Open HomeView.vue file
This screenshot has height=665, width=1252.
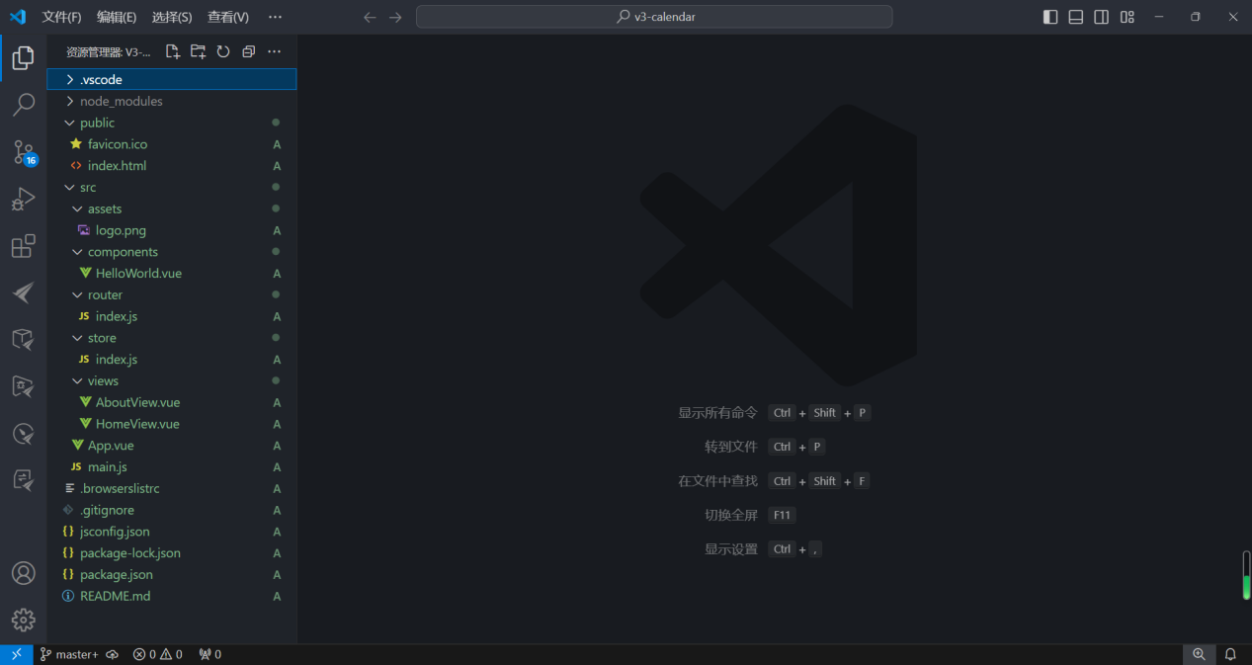coord(172,424)
